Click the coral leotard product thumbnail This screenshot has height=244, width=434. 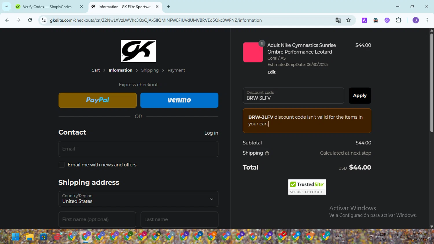pyautogui.click(x=253, y=52)
